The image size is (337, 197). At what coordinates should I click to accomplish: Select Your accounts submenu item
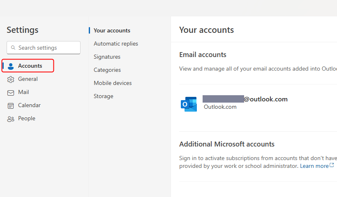click(112, 30)
